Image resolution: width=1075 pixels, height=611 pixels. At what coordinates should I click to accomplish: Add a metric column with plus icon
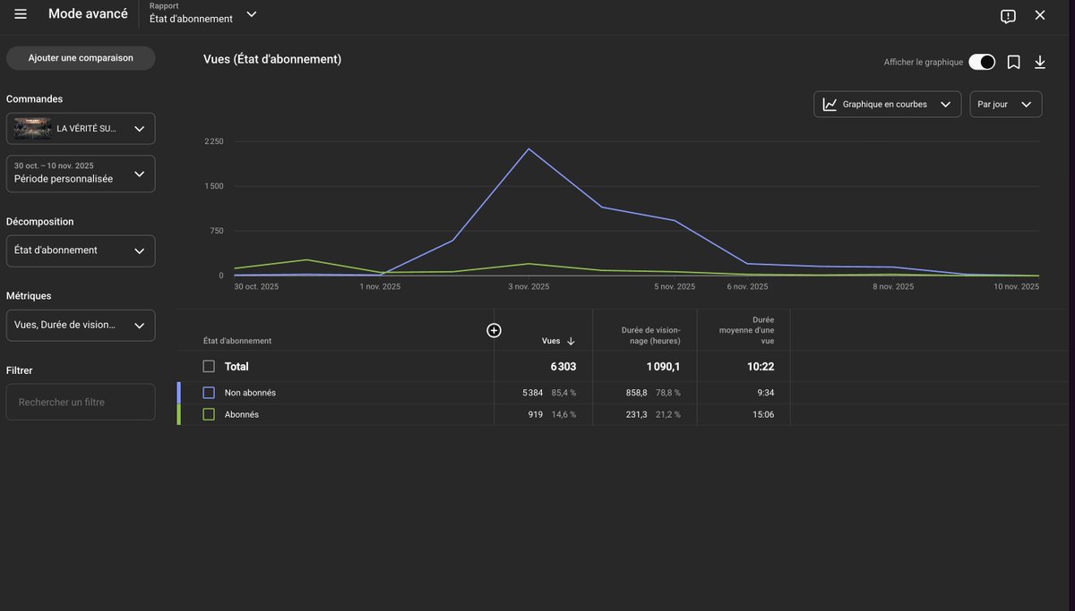pyautogui.click(x=494, y=330)
